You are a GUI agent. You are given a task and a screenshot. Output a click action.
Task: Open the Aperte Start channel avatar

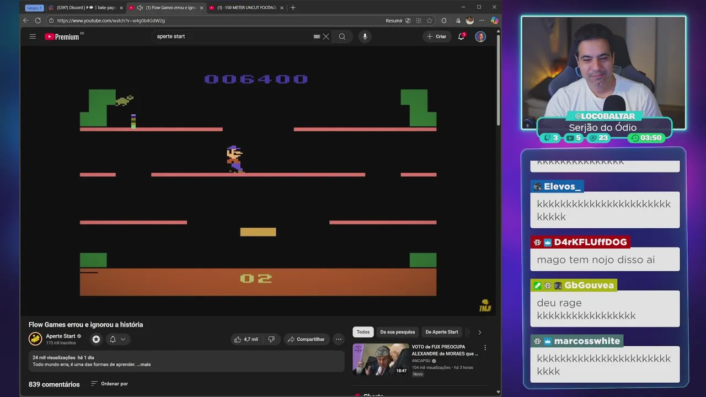point(35,339)
